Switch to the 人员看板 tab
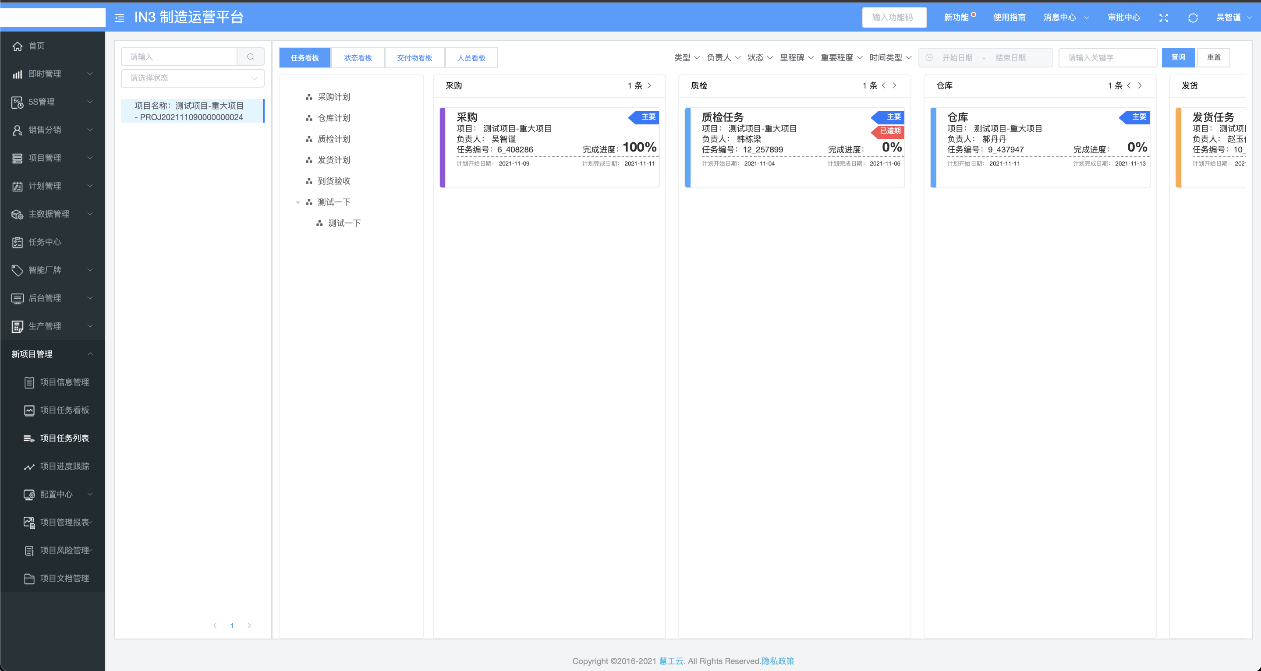Image resolution: width=1261 pixels, height=671 pixels. tap(471, 58)
